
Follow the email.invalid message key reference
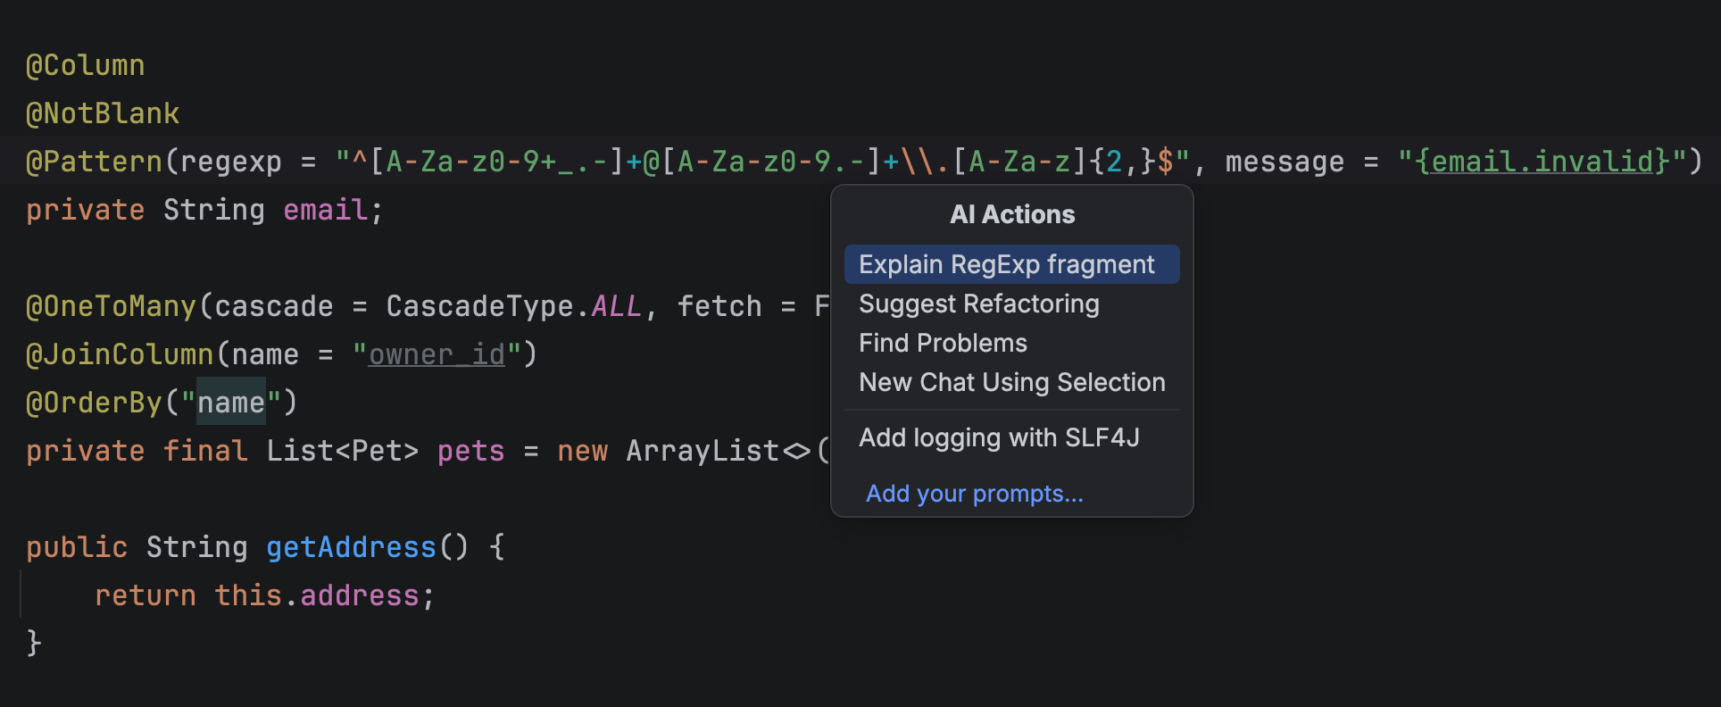pos(1542,162)
